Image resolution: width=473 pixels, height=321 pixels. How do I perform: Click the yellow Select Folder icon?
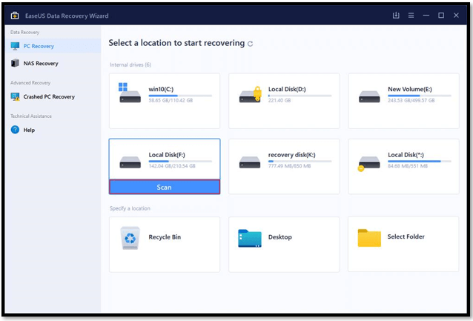pos(369,238)
